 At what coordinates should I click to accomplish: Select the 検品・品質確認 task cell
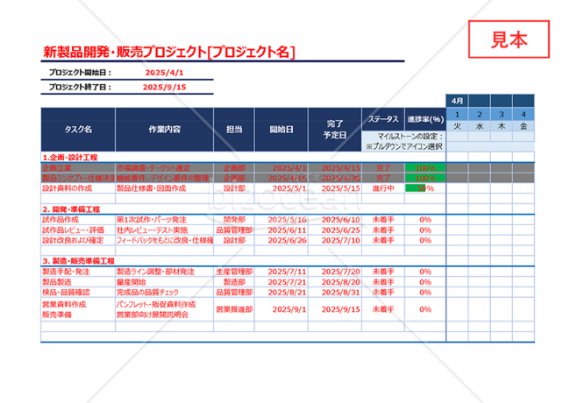(x=78, y=293)
